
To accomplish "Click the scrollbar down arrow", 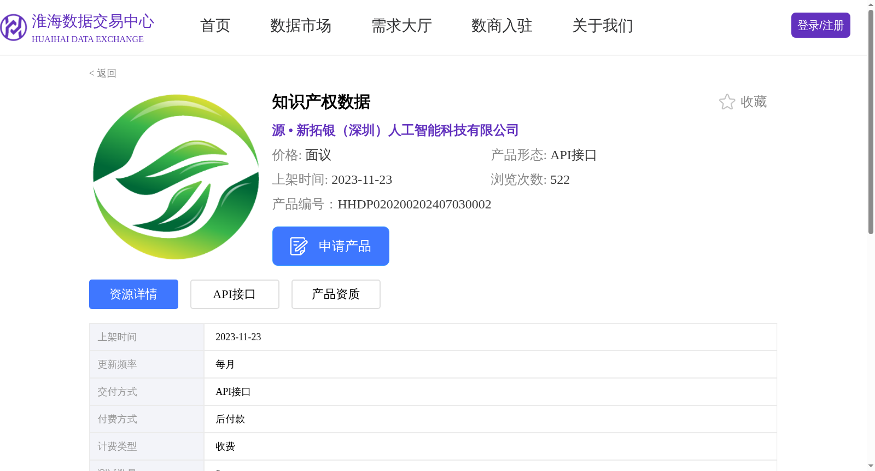I will pyautogui.click(x=871, y=467).
